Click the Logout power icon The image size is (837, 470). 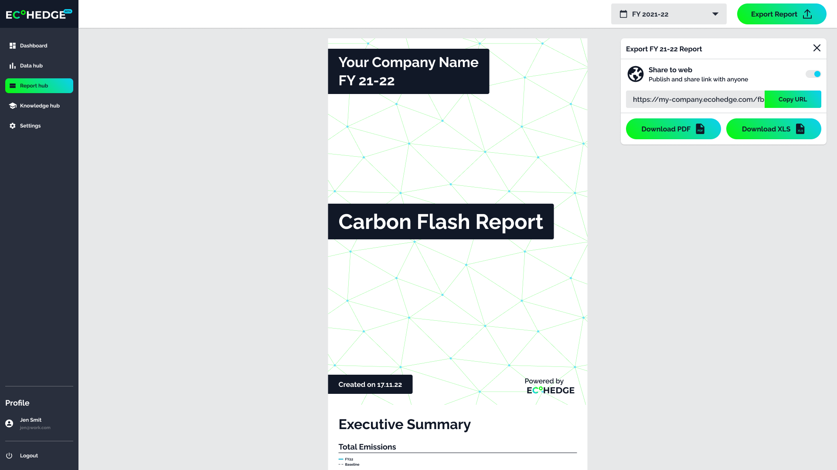pyautogui.click(x=9, y=456)
